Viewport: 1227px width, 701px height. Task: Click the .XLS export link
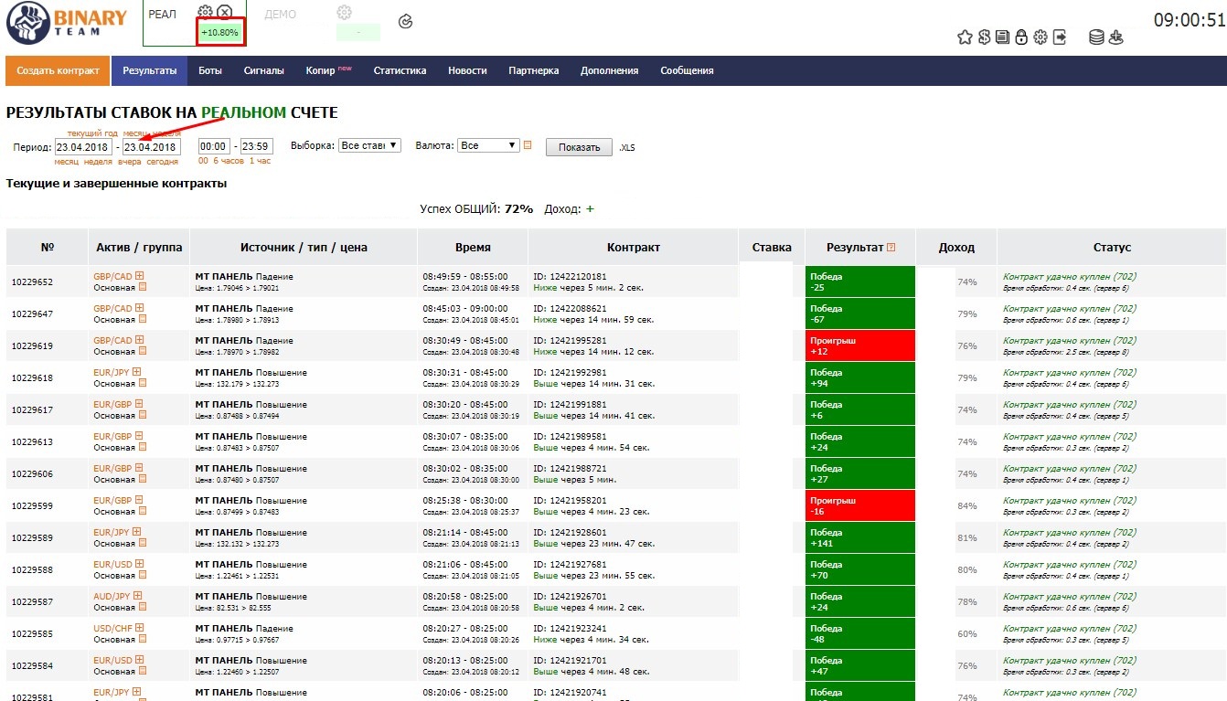click(x=626, y=147)
